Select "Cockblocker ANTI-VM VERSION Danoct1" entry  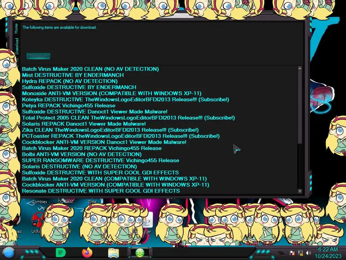[104, 142]
